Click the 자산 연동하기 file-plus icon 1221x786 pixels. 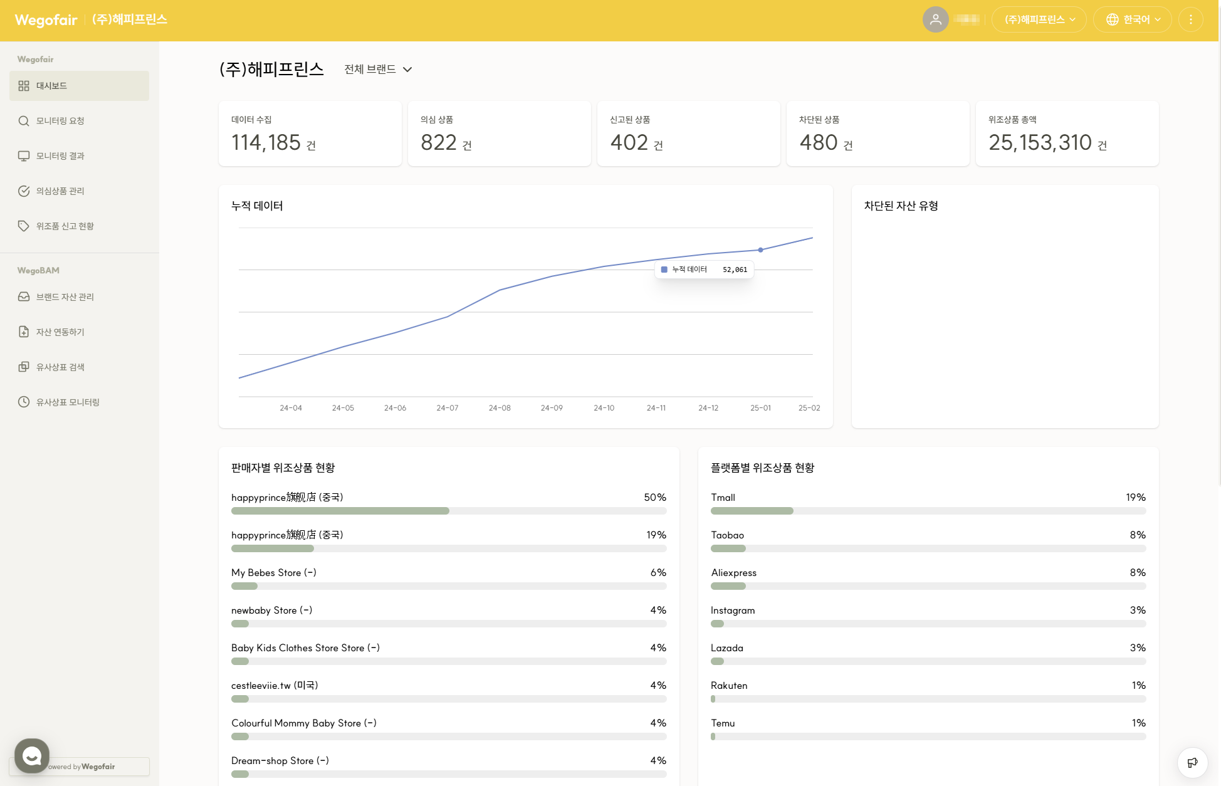coord(24,332)
